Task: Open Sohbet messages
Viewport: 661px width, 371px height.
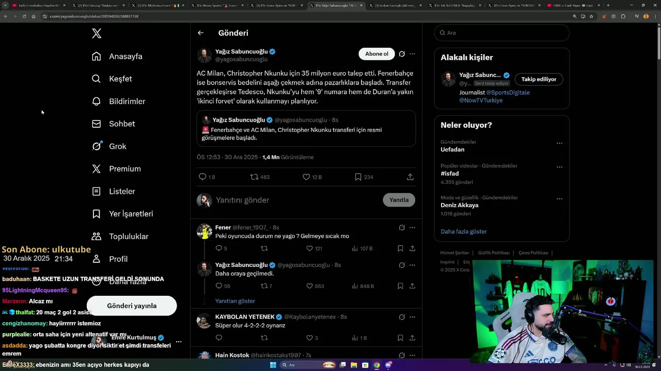Action: point(113,124)
